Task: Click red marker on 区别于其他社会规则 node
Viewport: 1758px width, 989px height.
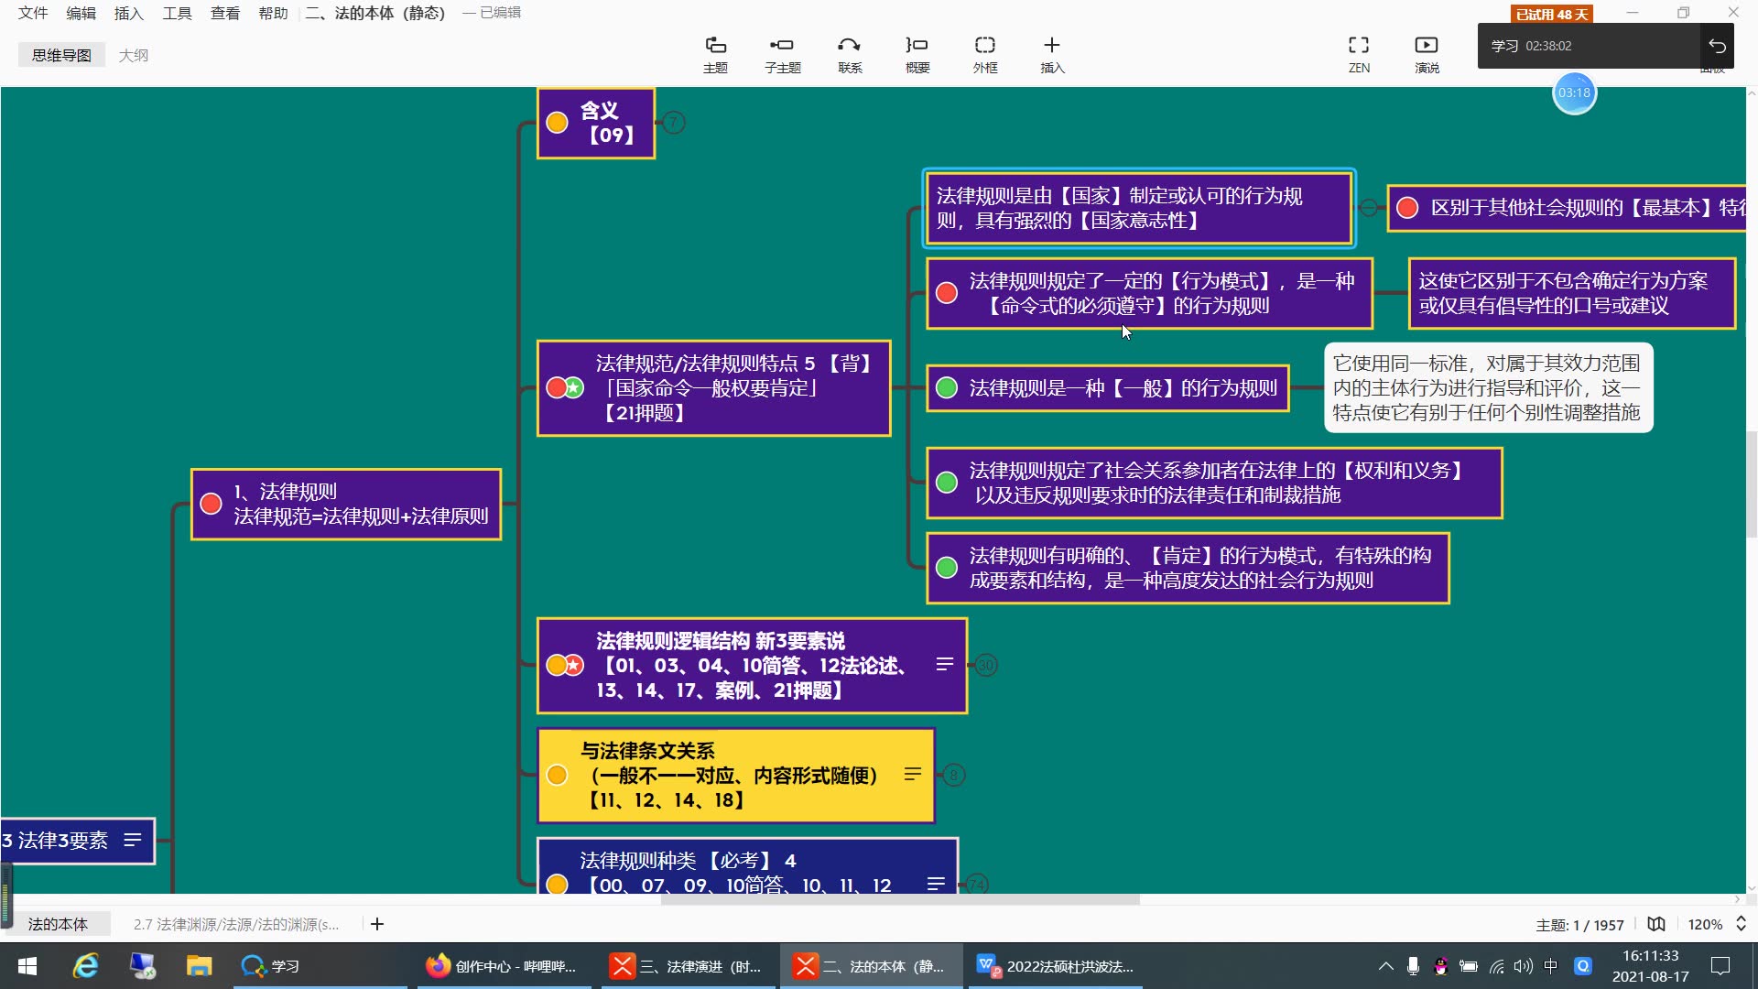Action: (x=1407, y=208)
